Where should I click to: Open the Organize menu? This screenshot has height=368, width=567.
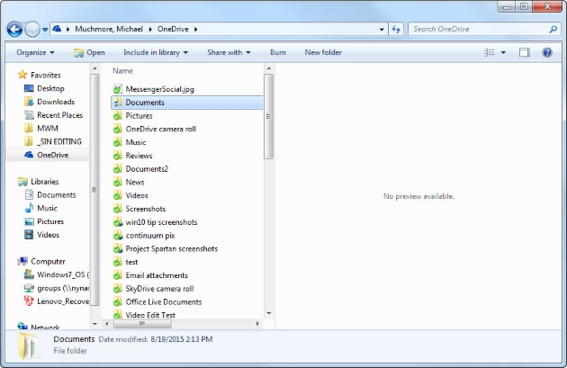34,52
